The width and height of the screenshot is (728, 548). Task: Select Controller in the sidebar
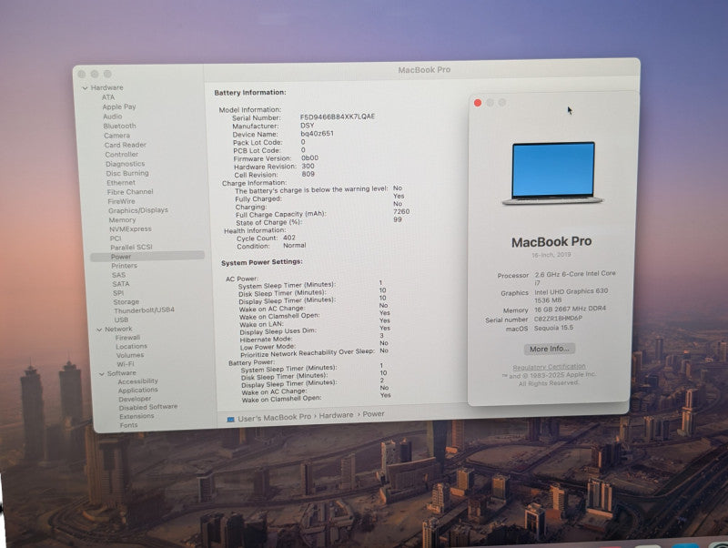click(x=122, y=154)
